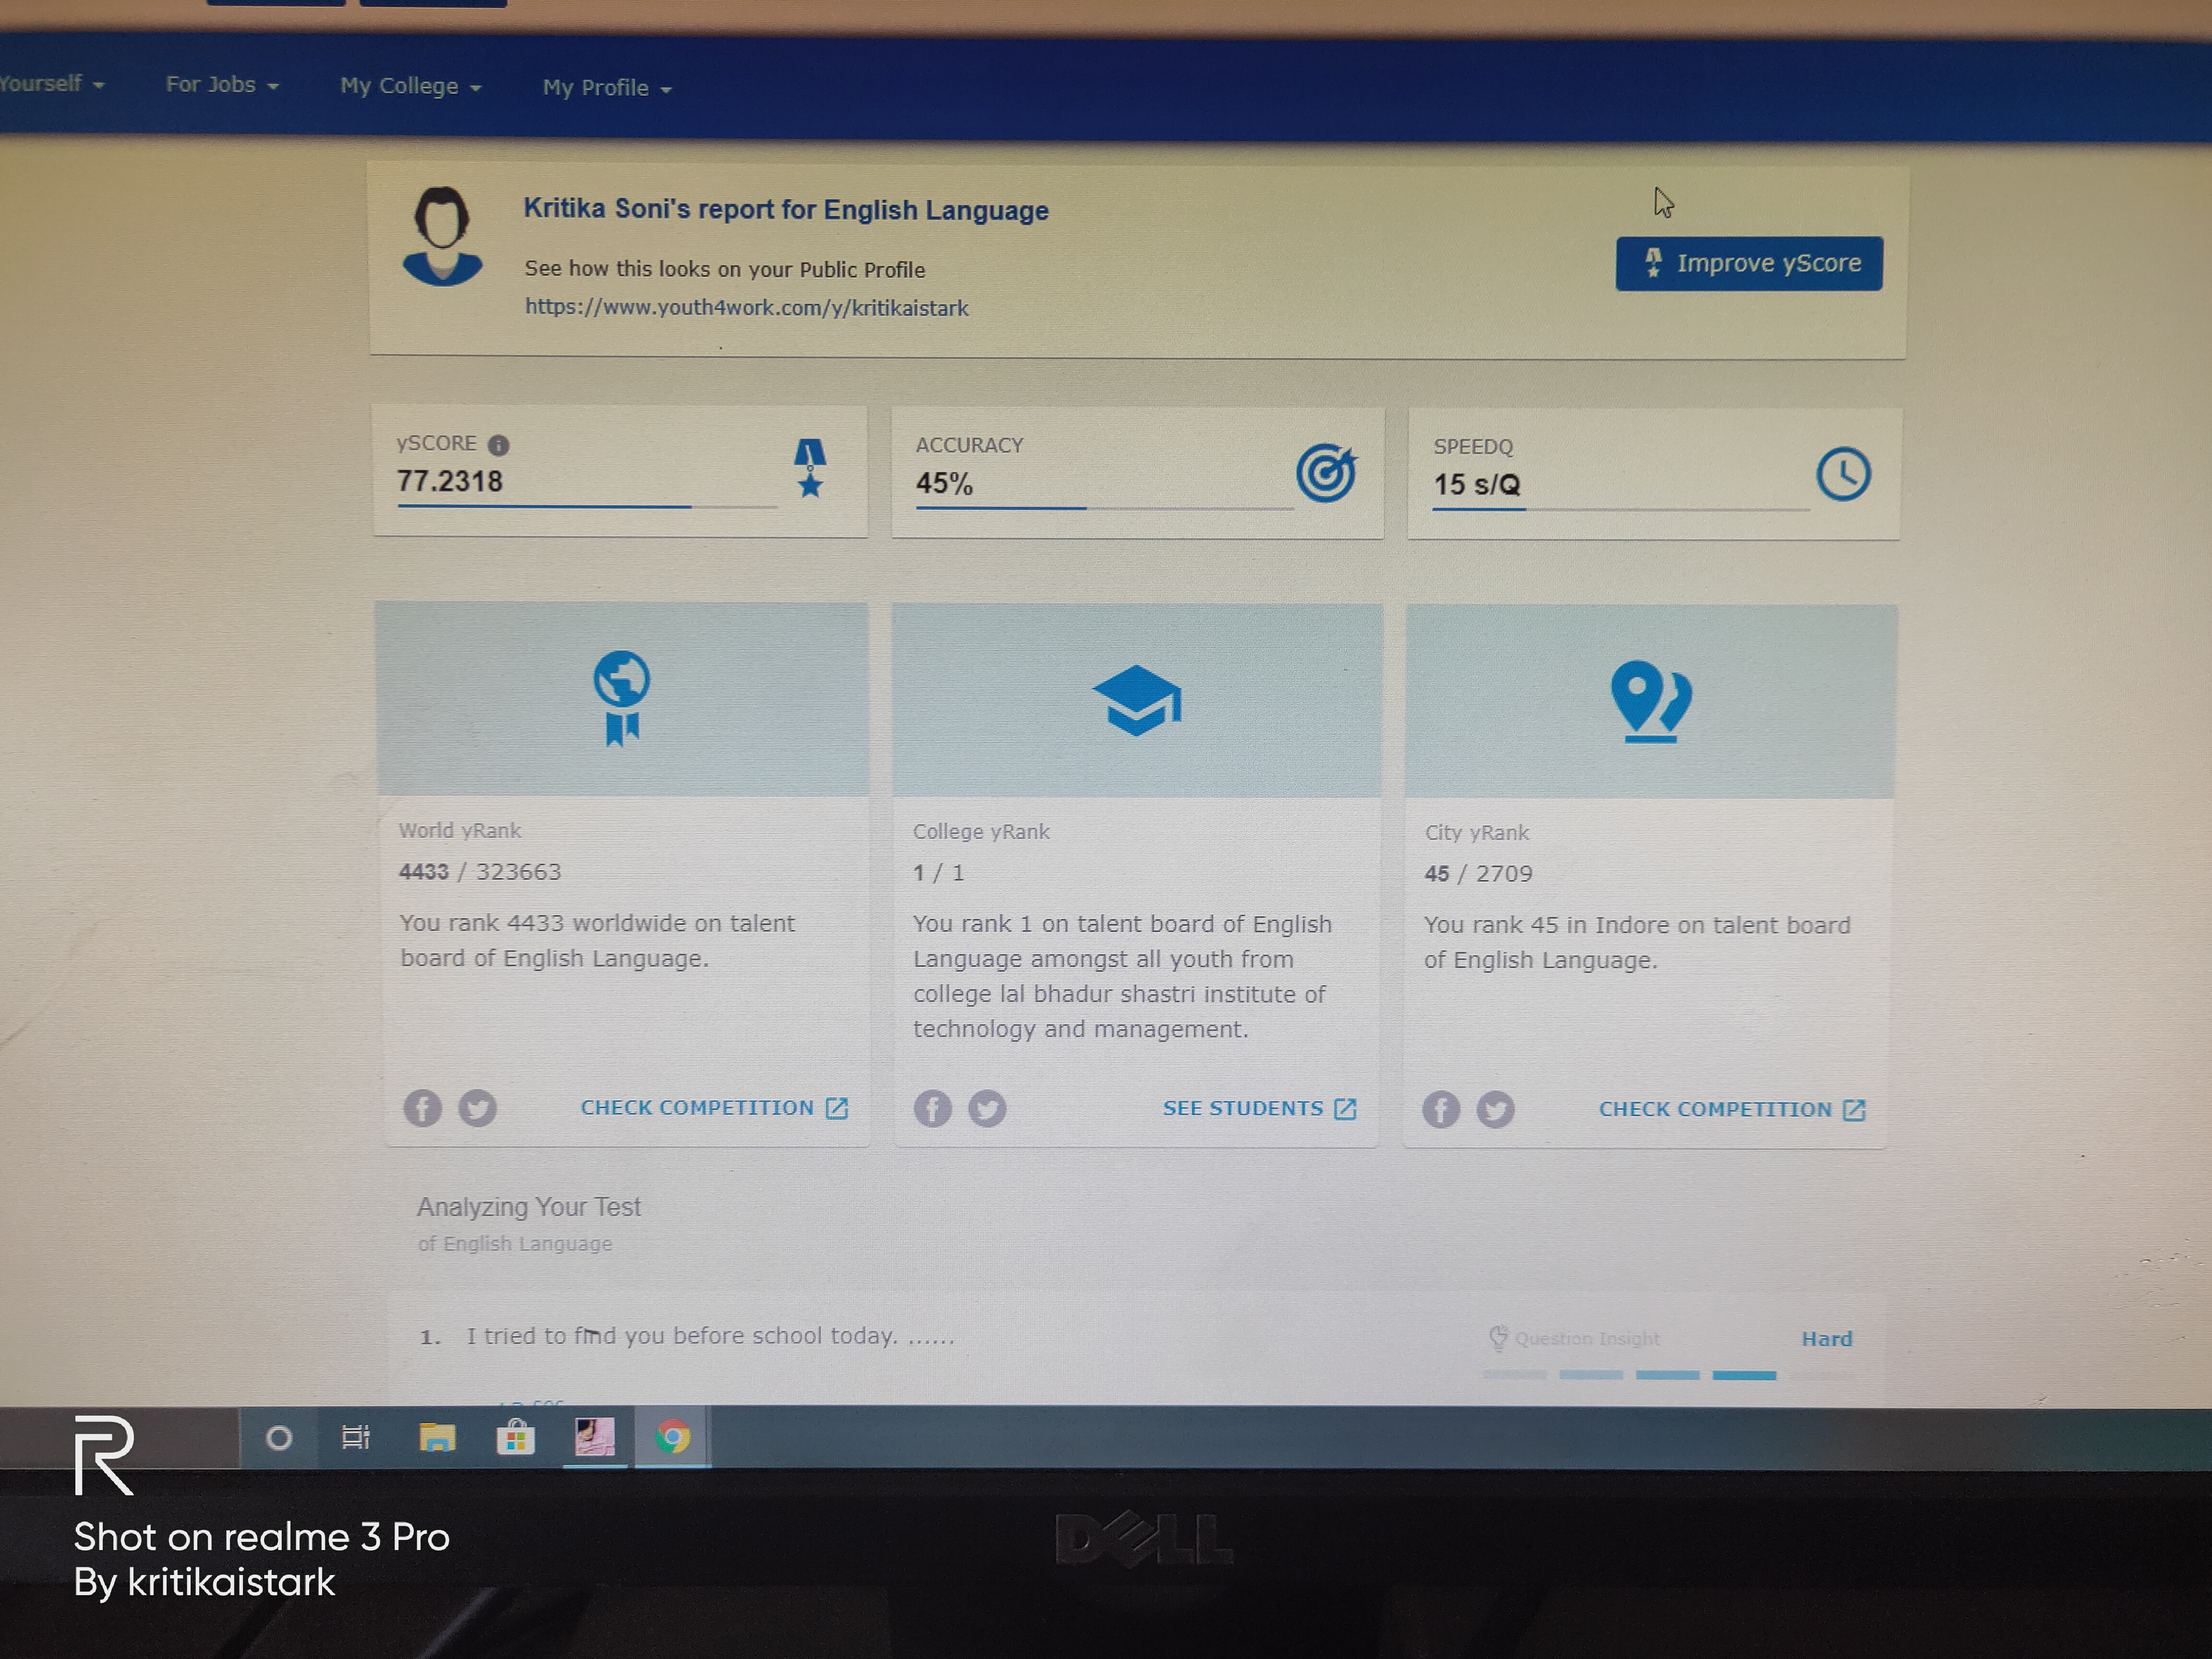The height and width of the screenshot is (1659, 2212).
Task: Open Task View on the taskbar
Action: pyautogui.click(x=356, y=1438)
